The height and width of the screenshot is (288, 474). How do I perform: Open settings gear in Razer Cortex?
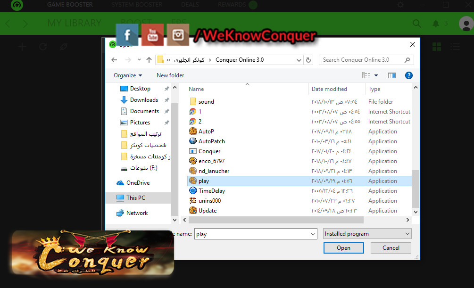click(400, 5)
